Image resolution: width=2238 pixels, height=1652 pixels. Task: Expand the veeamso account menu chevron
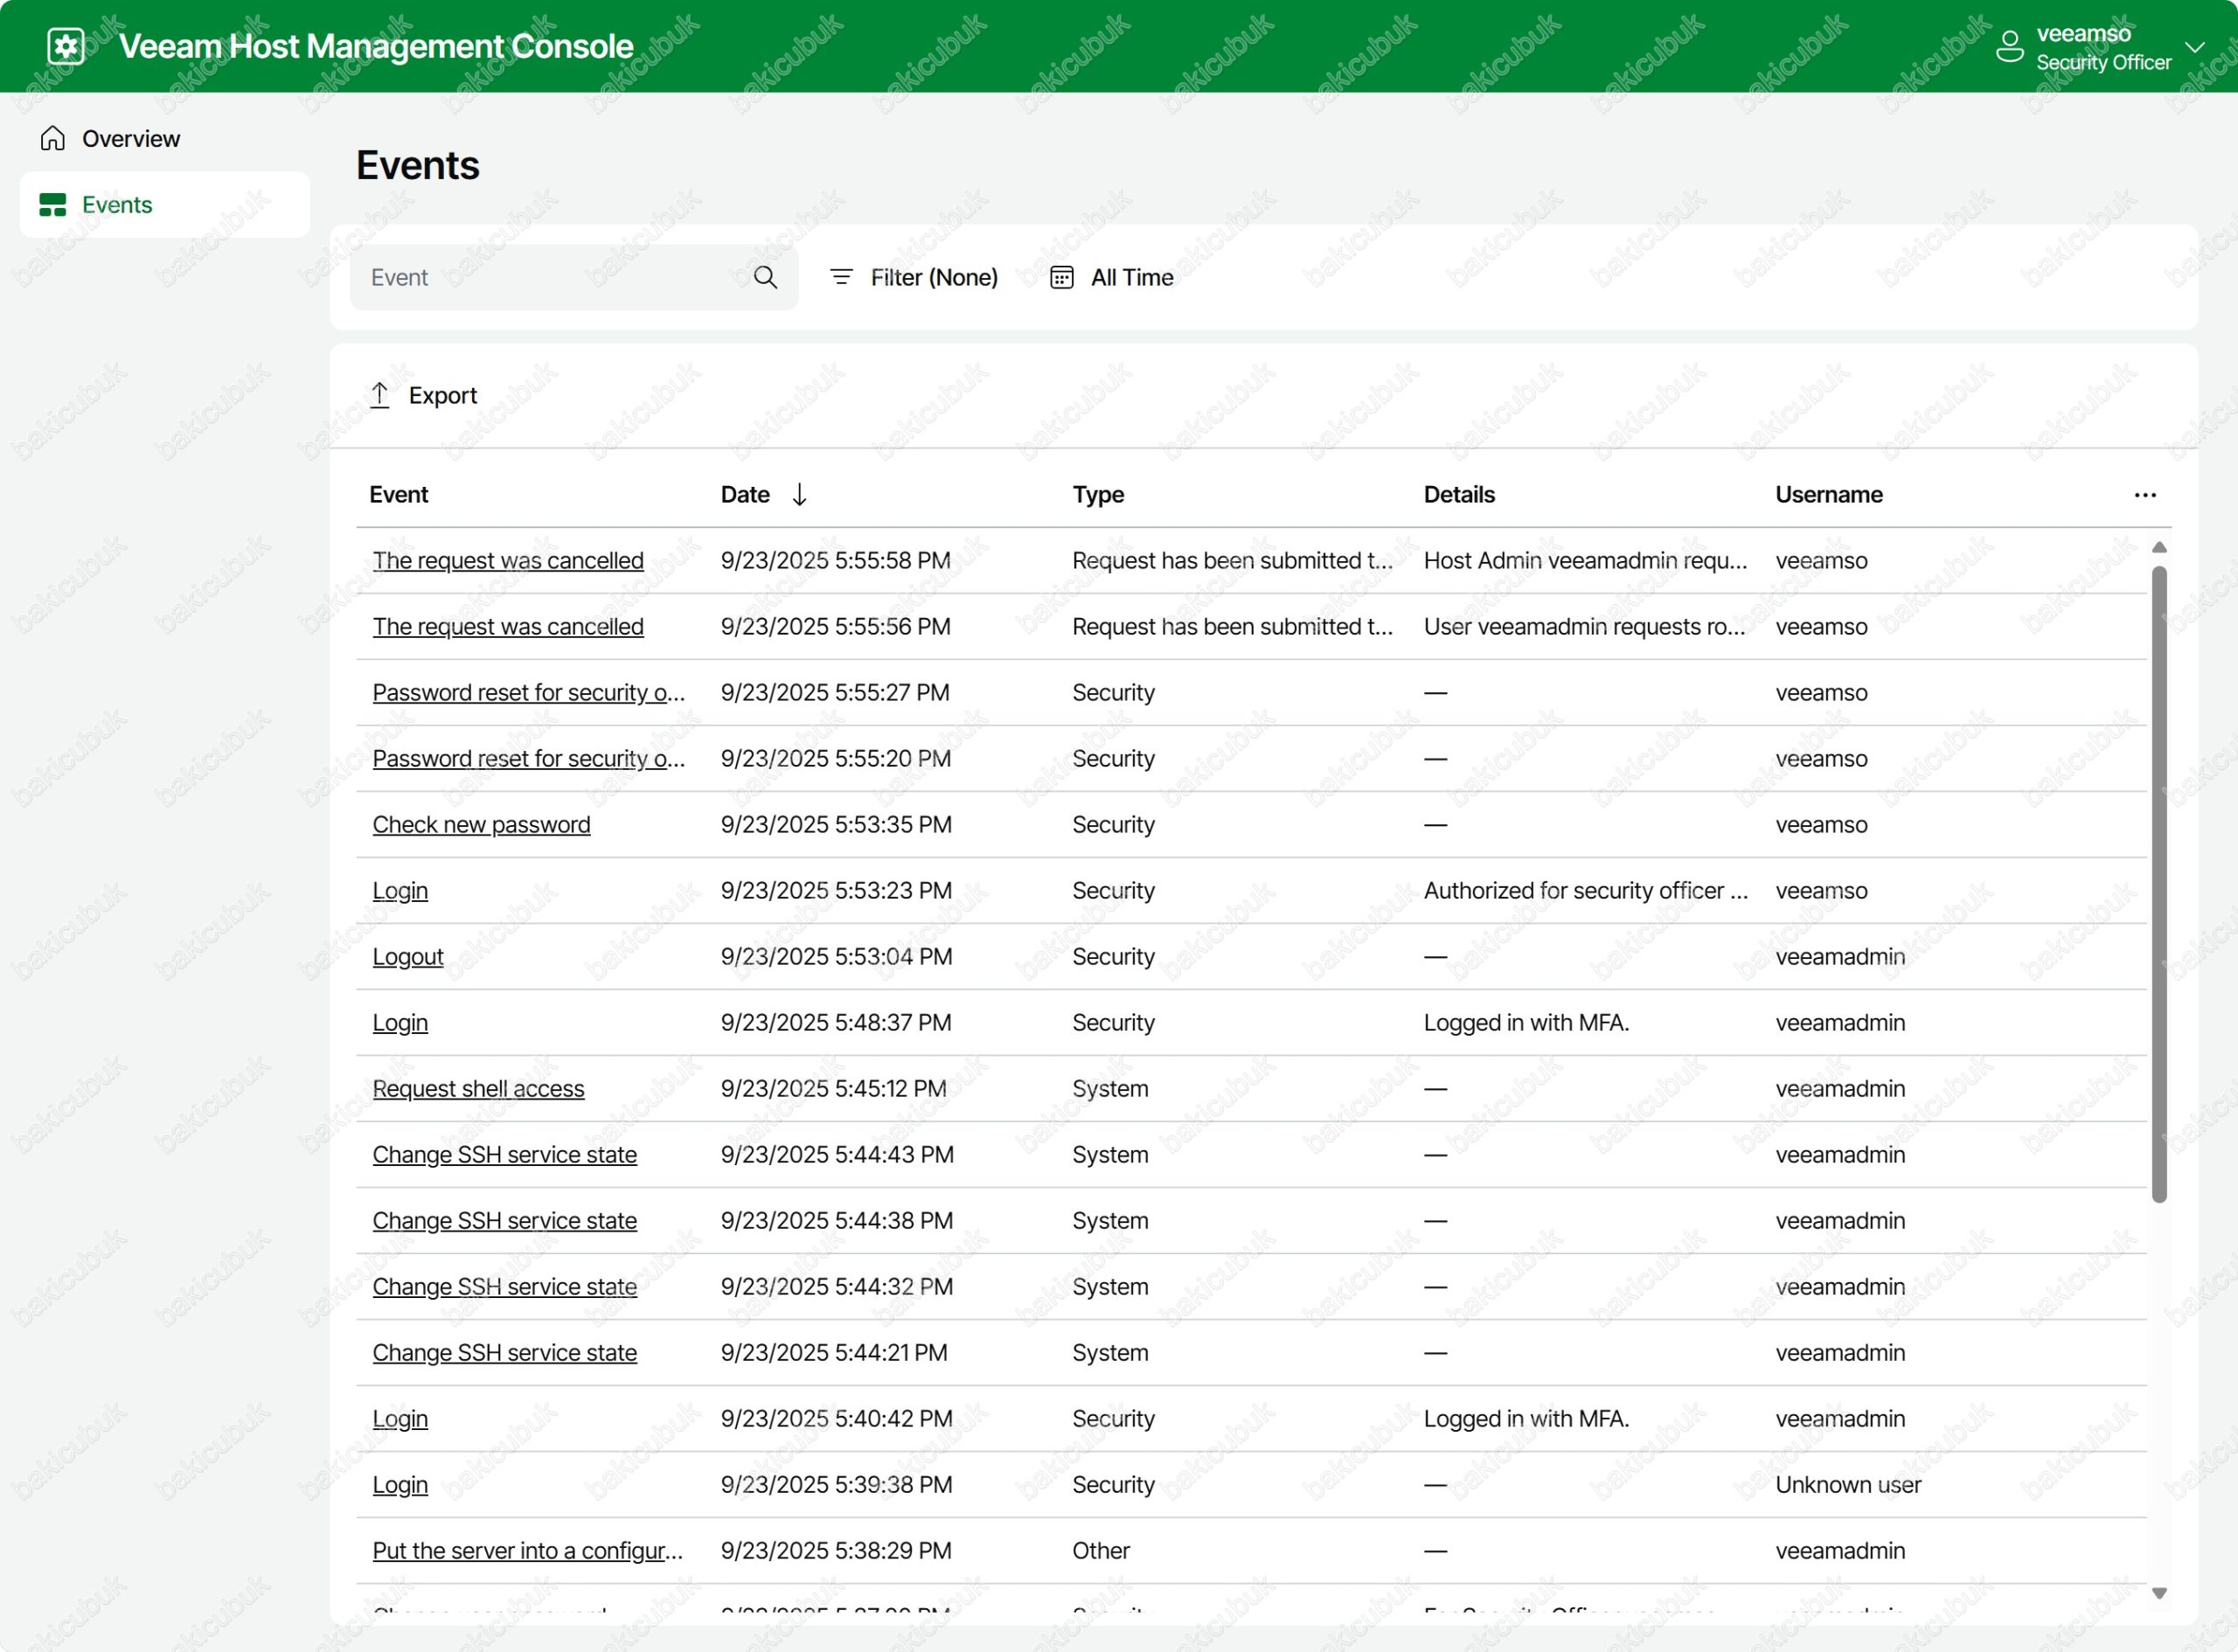click(2195, 47)
